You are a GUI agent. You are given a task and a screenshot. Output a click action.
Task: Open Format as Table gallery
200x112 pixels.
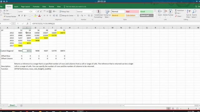(x=107, y=14)
